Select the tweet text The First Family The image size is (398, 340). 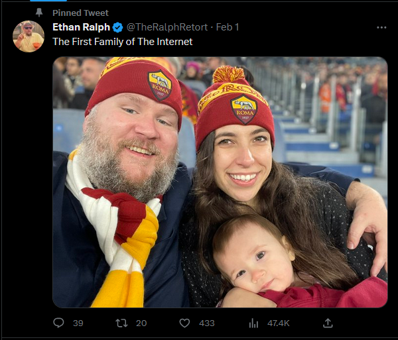coord(122,42)
